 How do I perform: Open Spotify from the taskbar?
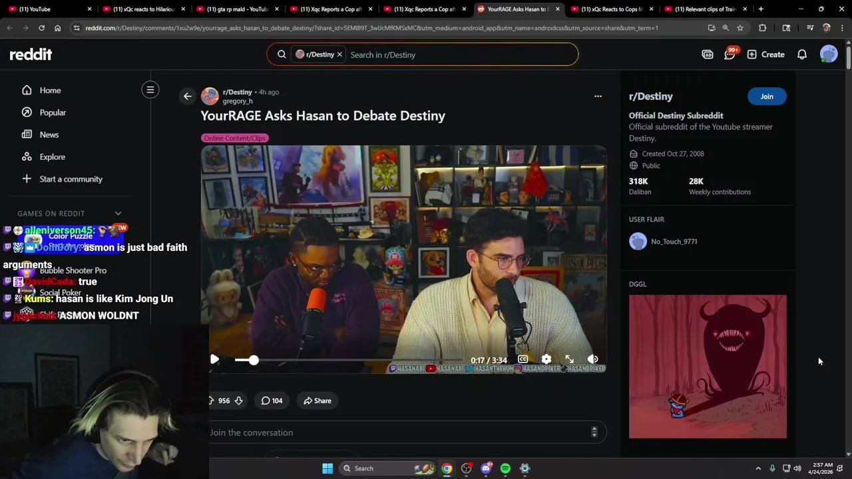(x=505, y=468)
